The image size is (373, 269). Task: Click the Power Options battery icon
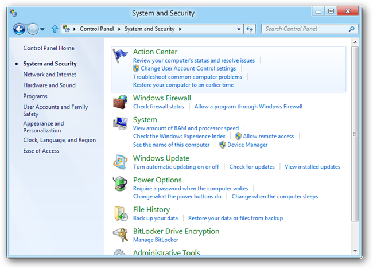pyautogui.click(x=121, y=184)
